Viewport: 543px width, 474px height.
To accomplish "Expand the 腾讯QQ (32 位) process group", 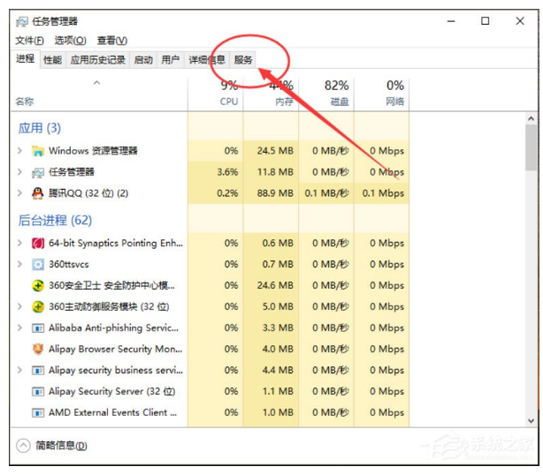I will click(19, 193).
